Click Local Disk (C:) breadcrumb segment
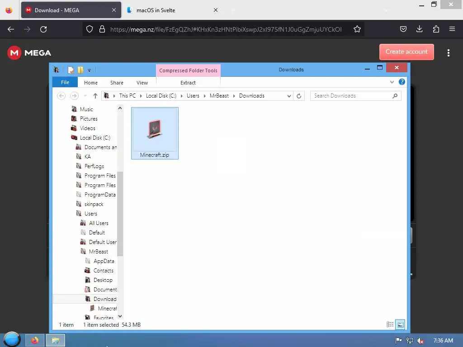463x347 pixels. coord(161,96)
